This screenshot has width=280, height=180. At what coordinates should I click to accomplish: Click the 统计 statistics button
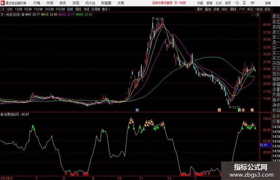coord(225,9)
